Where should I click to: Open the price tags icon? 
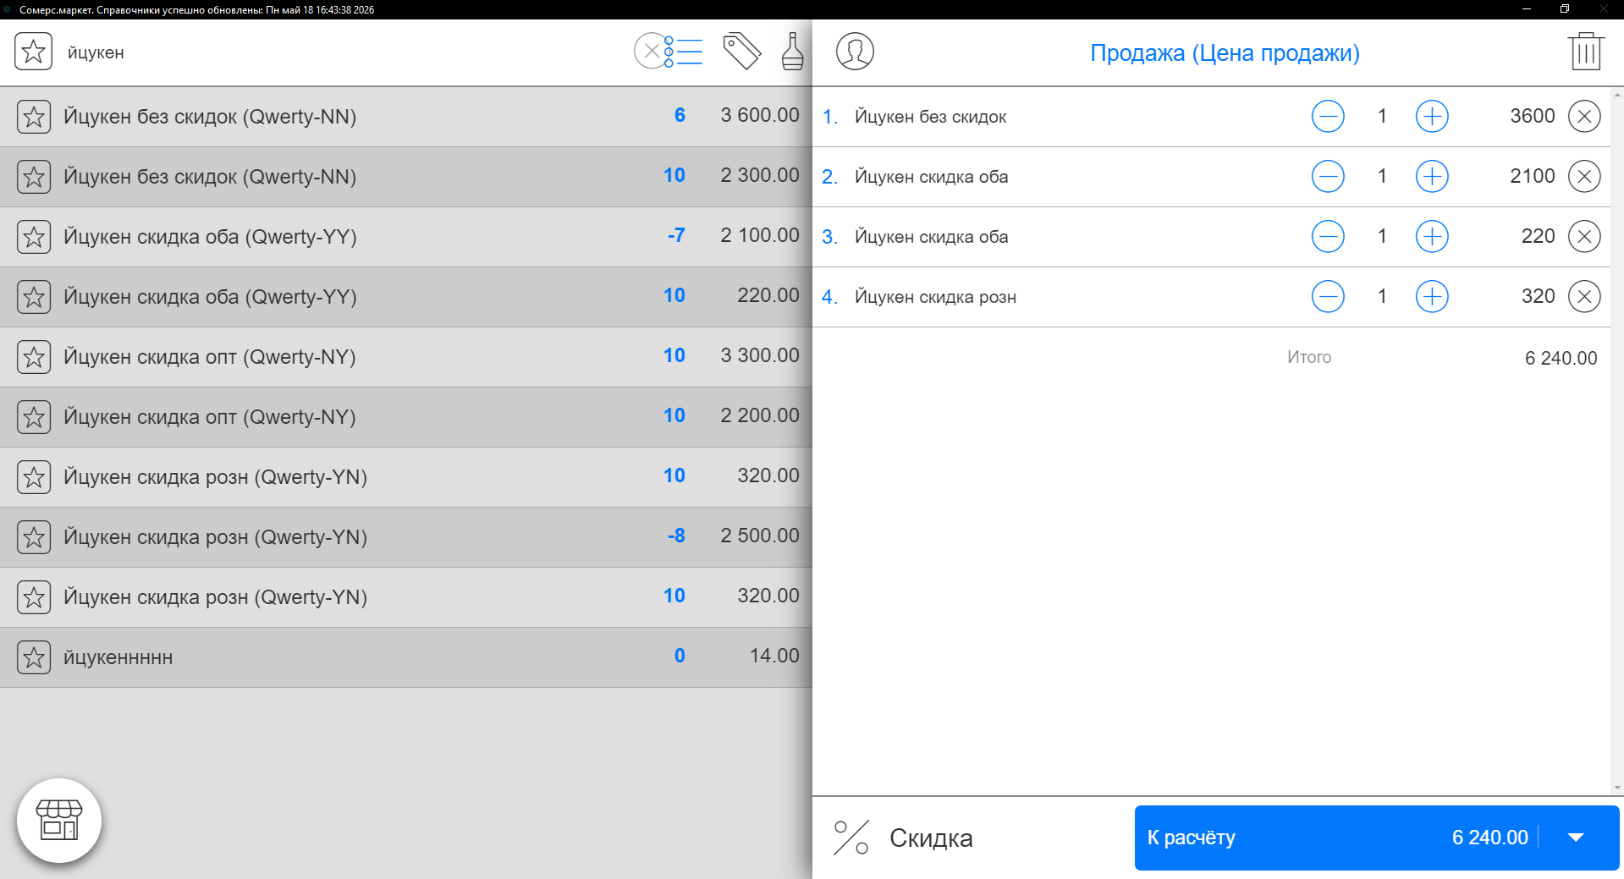[x=742, y=52]
